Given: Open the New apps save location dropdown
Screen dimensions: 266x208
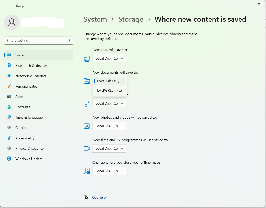Looking at the screenshot, I should click(109, 58).
